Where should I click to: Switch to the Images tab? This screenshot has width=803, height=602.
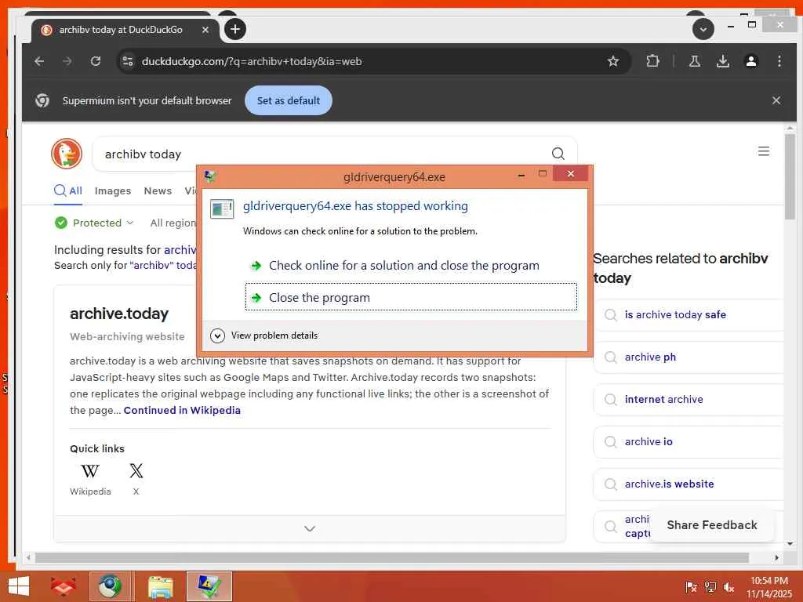(113, 191)
